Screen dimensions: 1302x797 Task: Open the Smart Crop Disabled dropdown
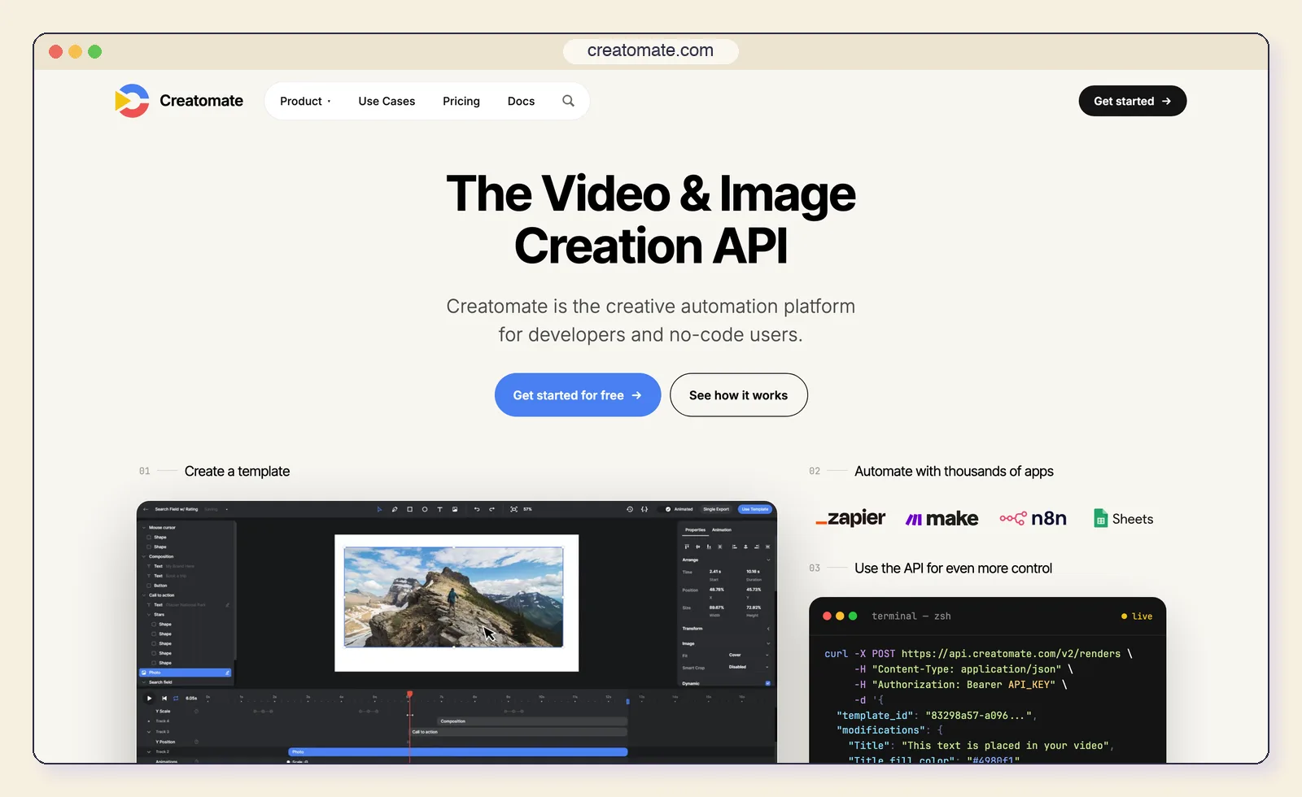pyautogui.click(x=749, y=667)
